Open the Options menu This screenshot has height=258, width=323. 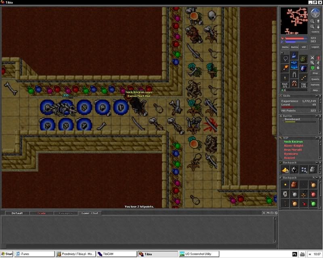pos(315,85)
